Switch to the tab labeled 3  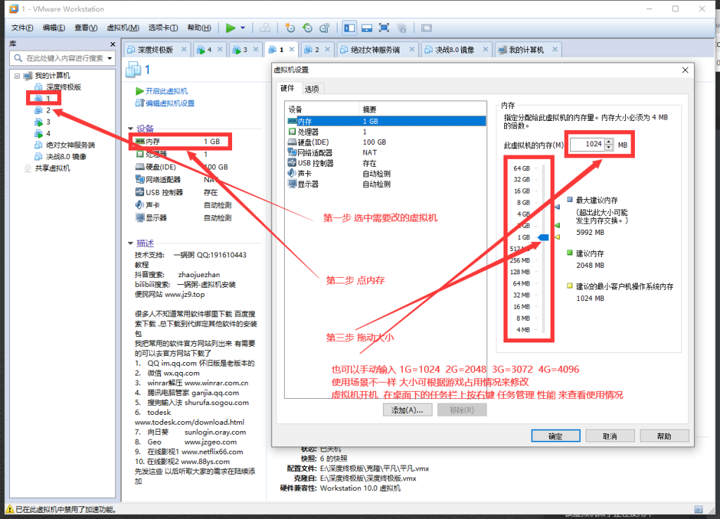click(245, 50)
